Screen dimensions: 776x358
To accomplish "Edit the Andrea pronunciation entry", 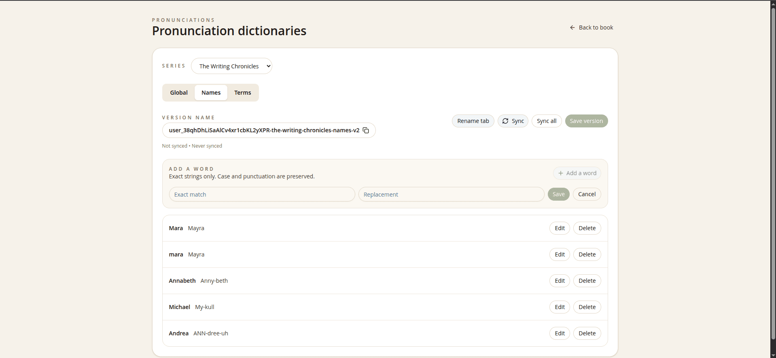I will (560, 333).
